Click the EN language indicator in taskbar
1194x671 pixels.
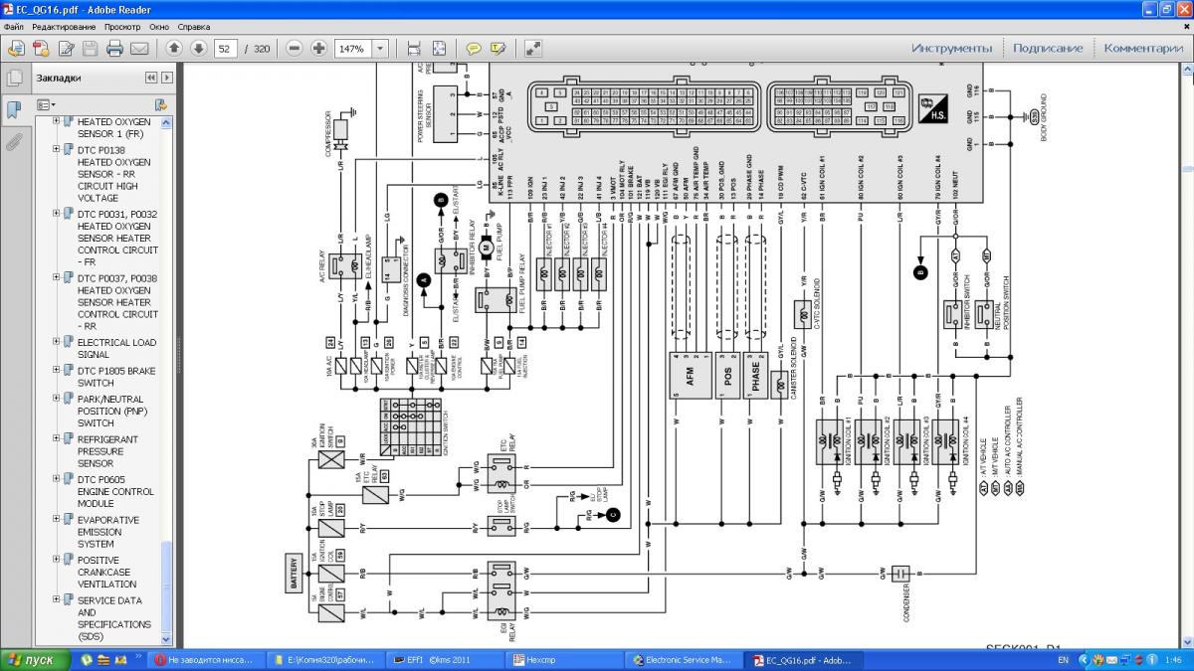[1063, 660]
